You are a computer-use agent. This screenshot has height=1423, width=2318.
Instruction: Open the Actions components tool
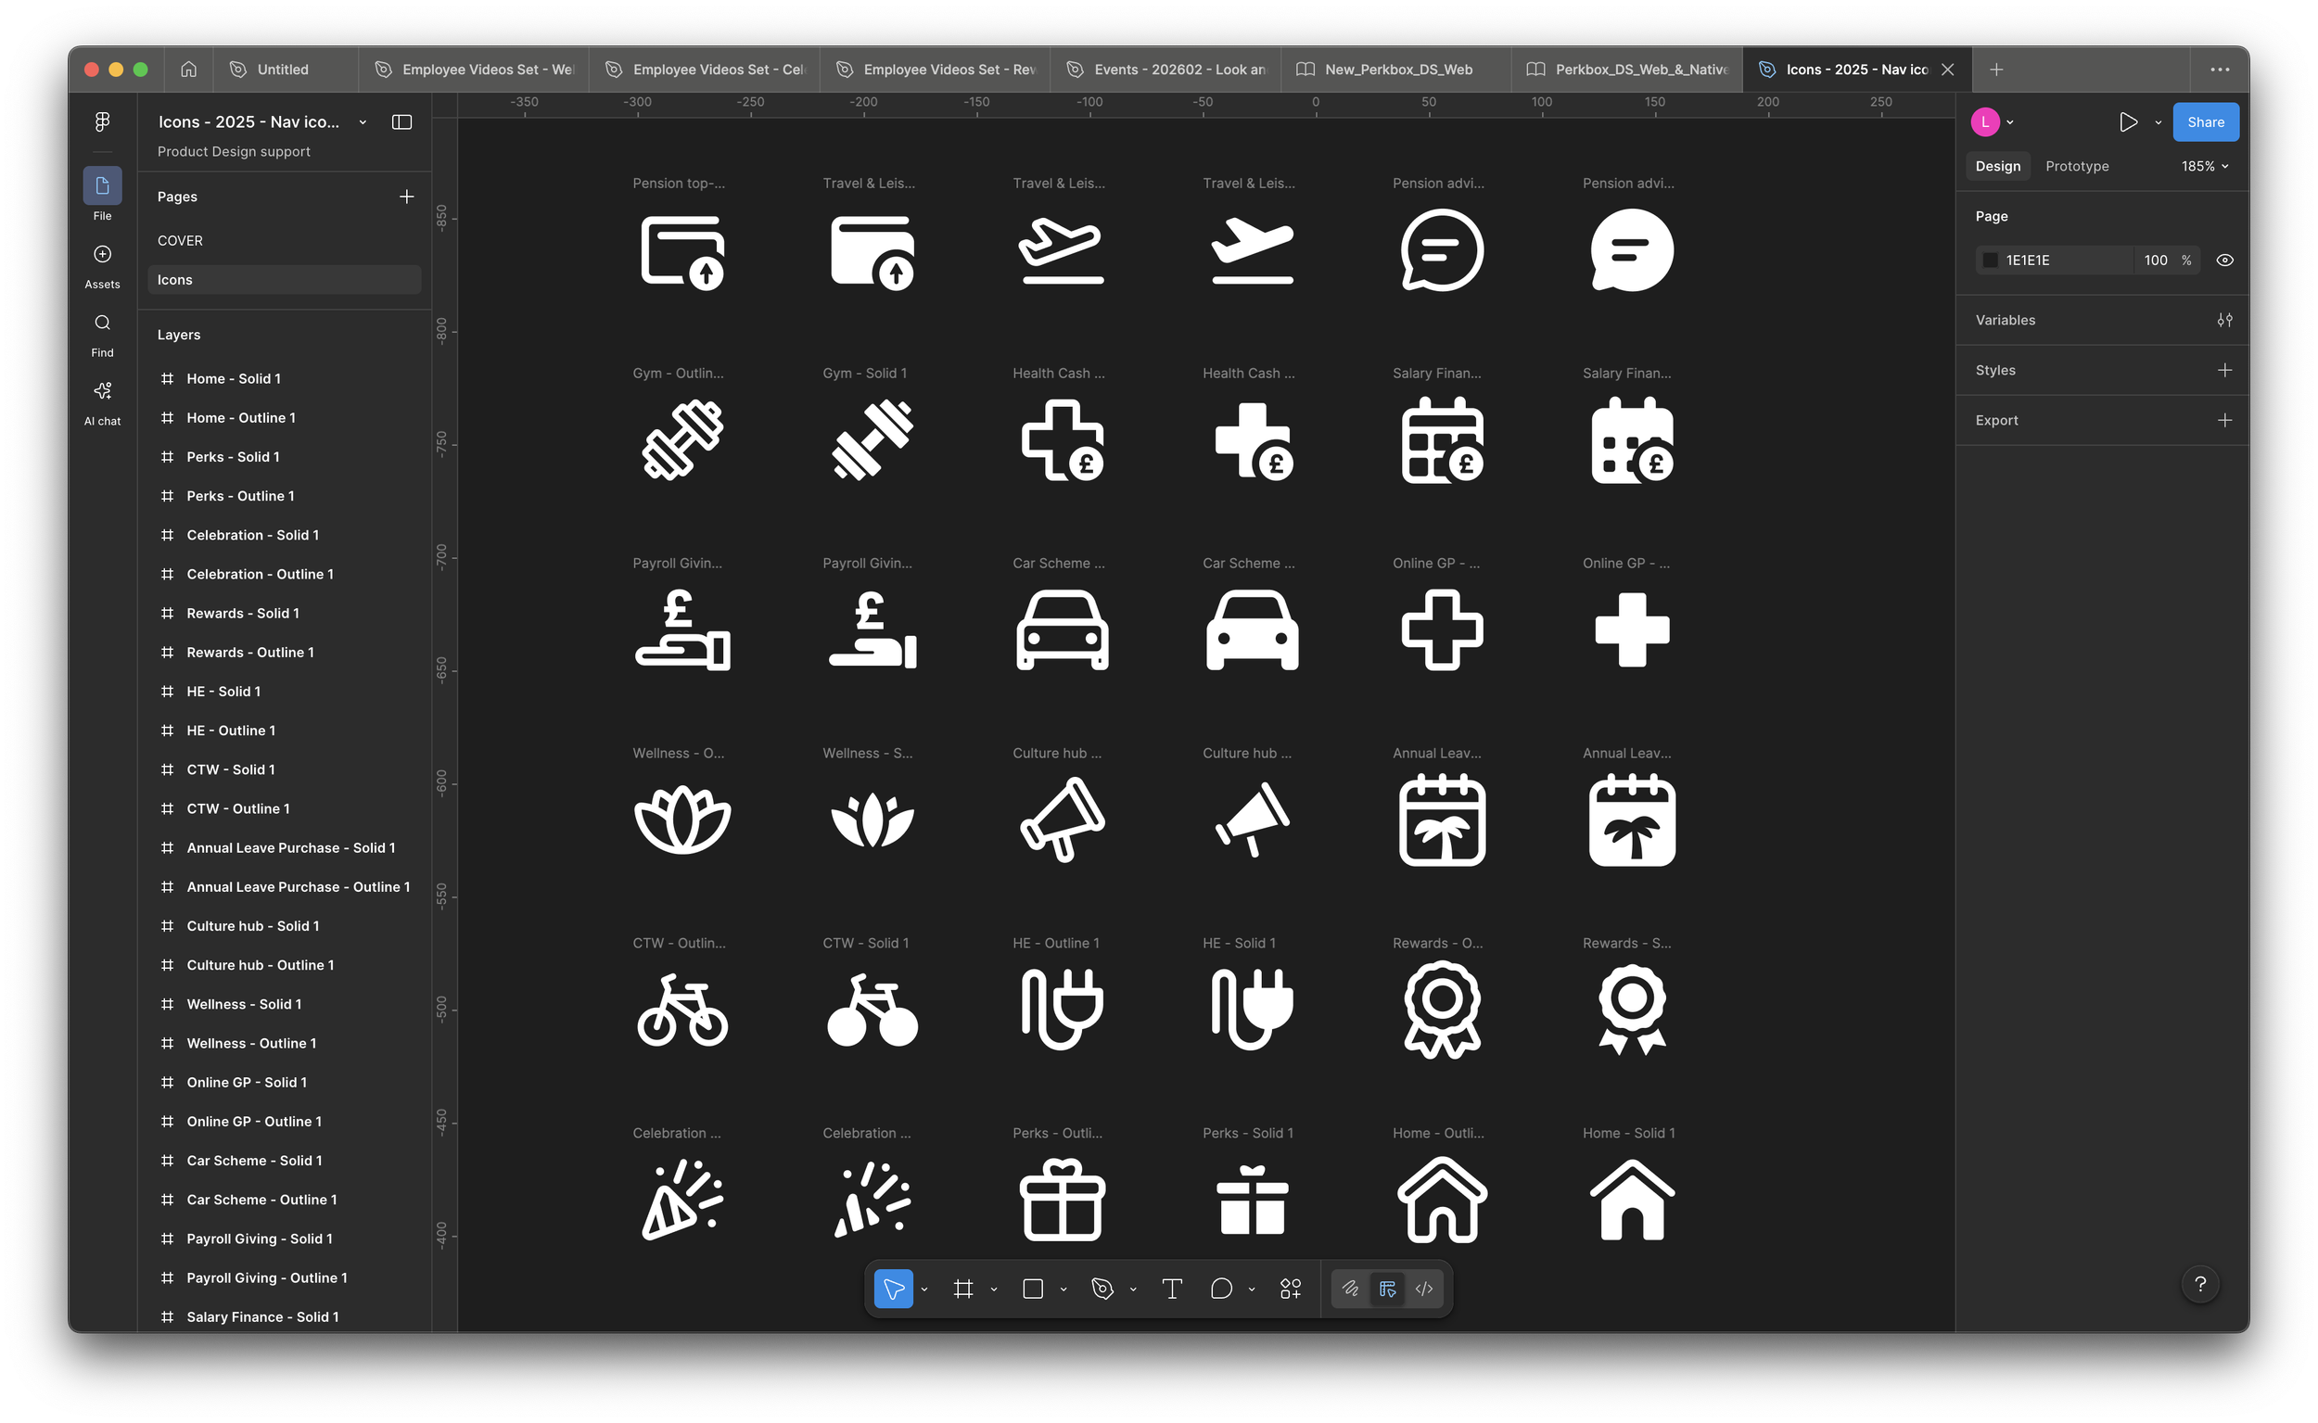click(x=1291, y=1289)
